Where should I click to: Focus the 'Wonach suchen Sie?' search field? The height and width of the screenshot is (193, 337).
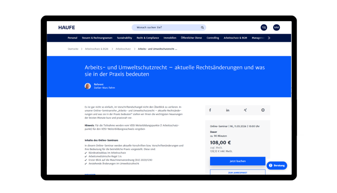(x=166, y=27)
